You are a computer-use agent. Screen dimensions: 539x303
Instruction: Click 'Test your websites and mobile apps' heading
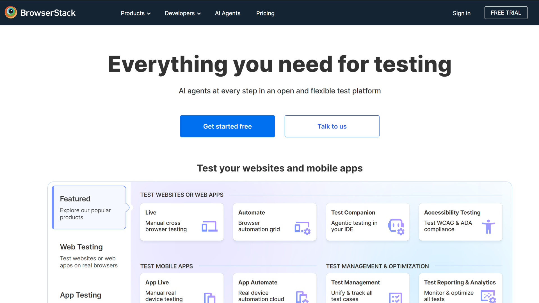point(280,168)
